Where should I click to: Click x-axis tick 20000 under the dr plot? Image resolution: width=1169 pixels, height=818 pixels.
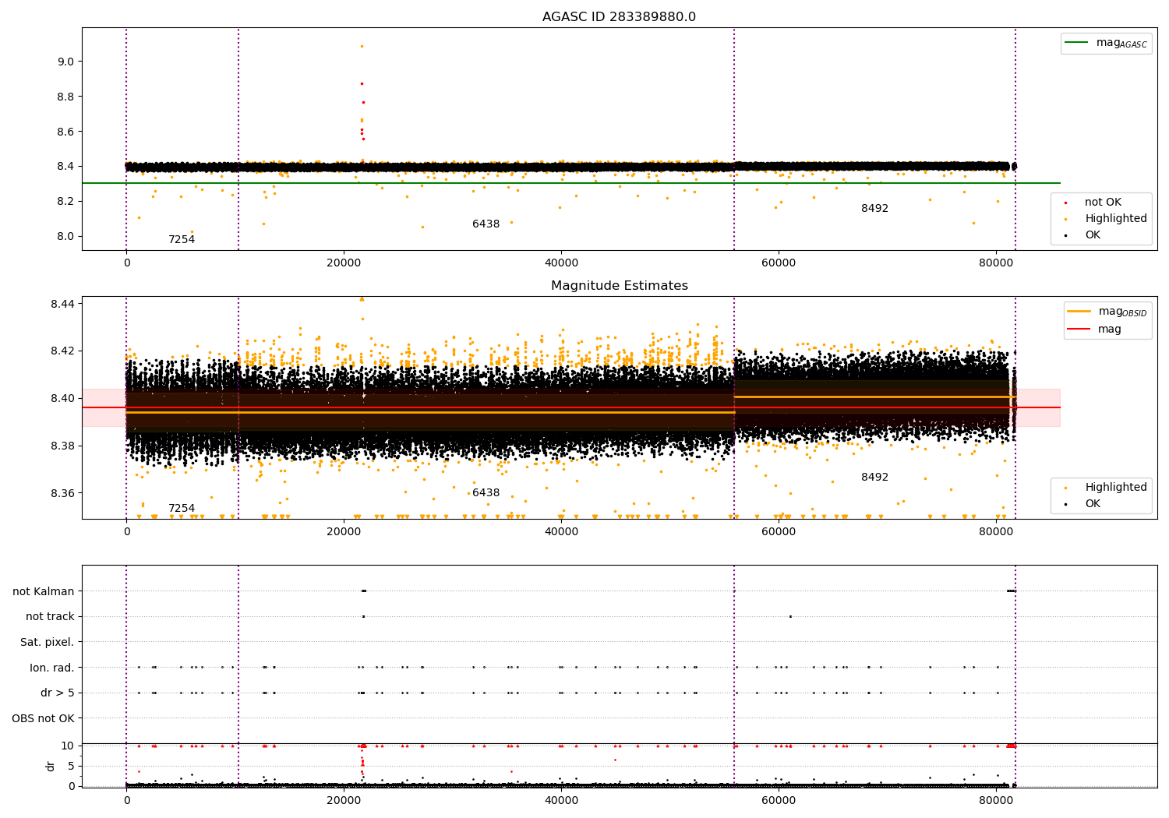coord(344,801)
